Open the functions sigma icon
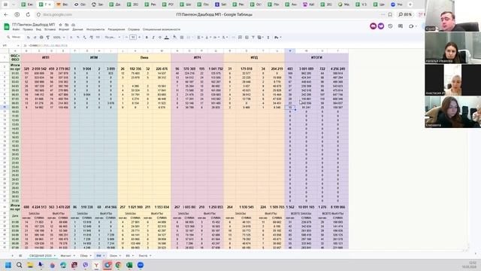 (268, 37)
